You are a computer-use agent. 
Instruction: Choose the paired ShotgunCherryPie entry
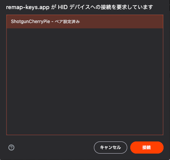(85, 22)
